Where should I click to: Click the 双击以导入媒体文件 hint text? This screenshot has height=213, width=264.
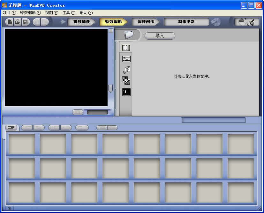(192, 76)
